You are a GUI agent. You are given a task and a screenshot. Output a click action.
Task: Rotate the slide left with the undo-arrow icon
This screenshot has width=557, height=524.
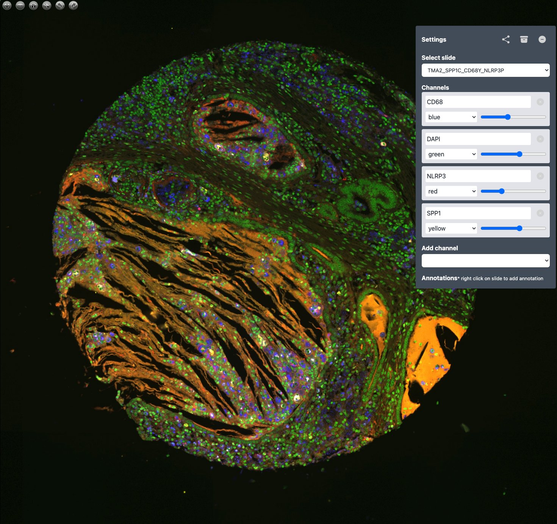pos(60,6)
